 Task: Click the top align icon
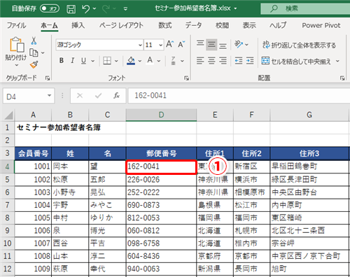tap(200, 44)
